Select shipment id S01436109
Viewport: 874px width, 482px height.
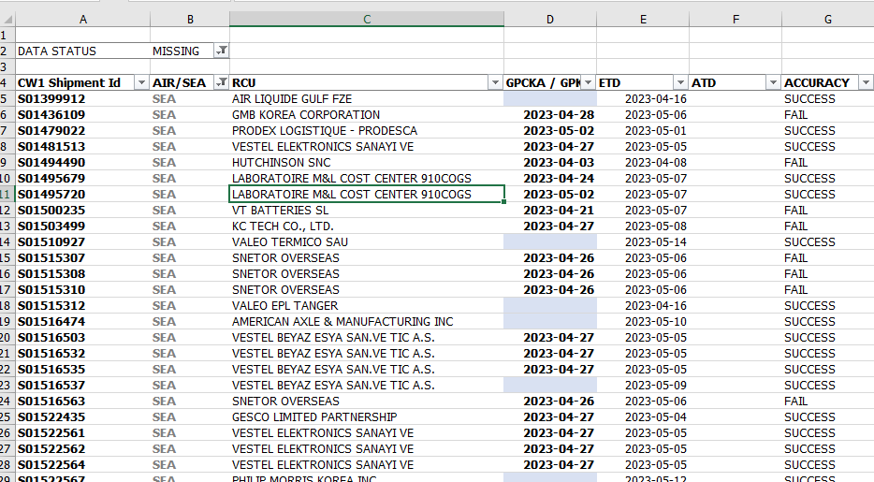tap(83, 115)
